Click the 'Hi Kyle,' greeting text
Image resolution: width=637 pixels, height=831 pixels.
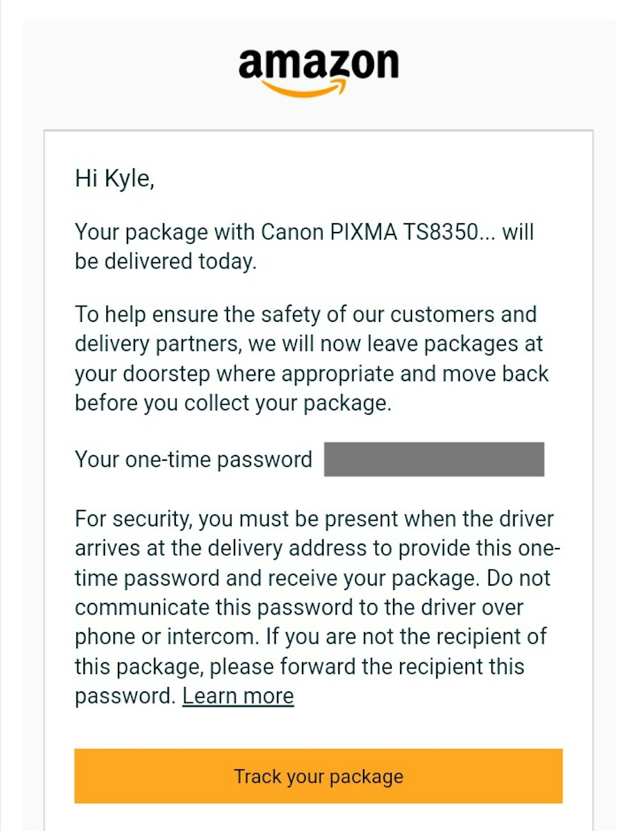pyautogui.click(x=115, y=178)
